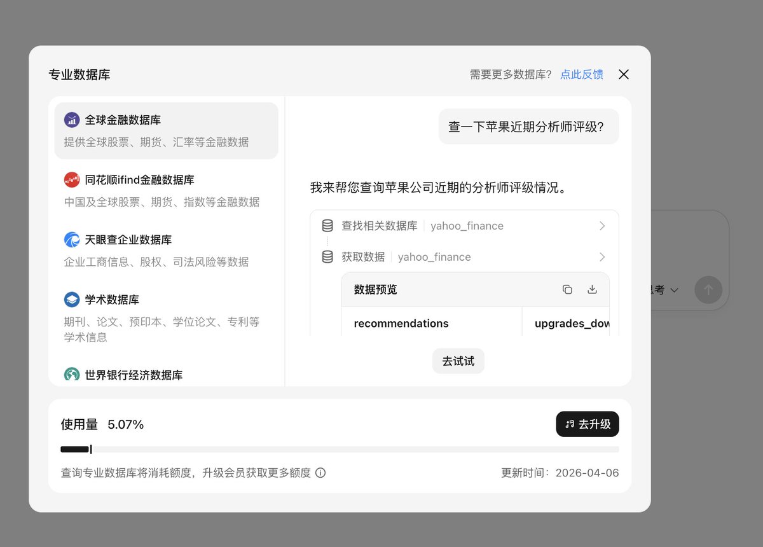
Task: Click the 天眼查 blue logo icon
Action: point(72,240)
